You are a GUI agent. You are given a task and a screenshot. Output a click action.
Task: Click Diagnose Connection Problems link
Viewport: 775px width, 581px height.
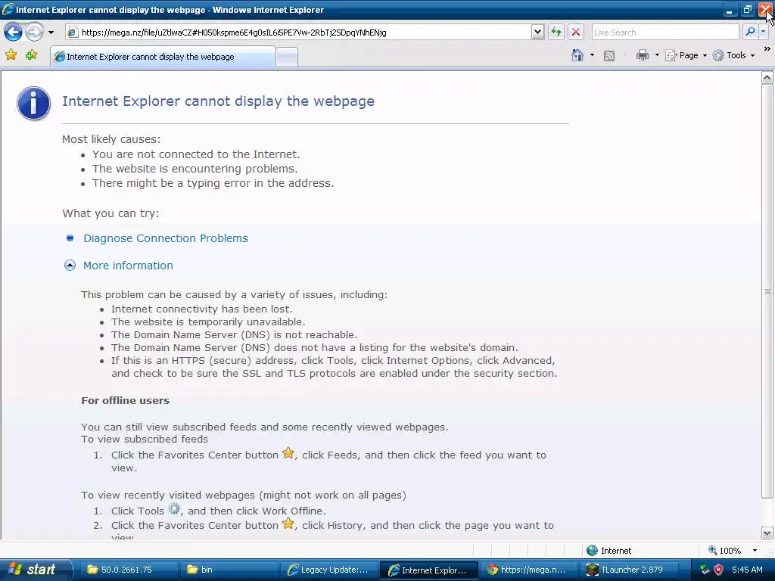[x=166, y=238]
